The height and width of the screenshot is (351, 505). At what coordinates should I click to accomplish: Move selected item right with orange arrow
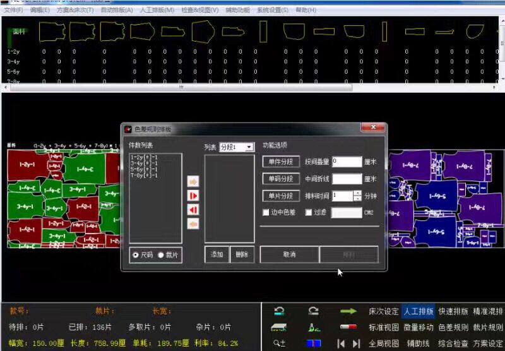coord(193,181)
